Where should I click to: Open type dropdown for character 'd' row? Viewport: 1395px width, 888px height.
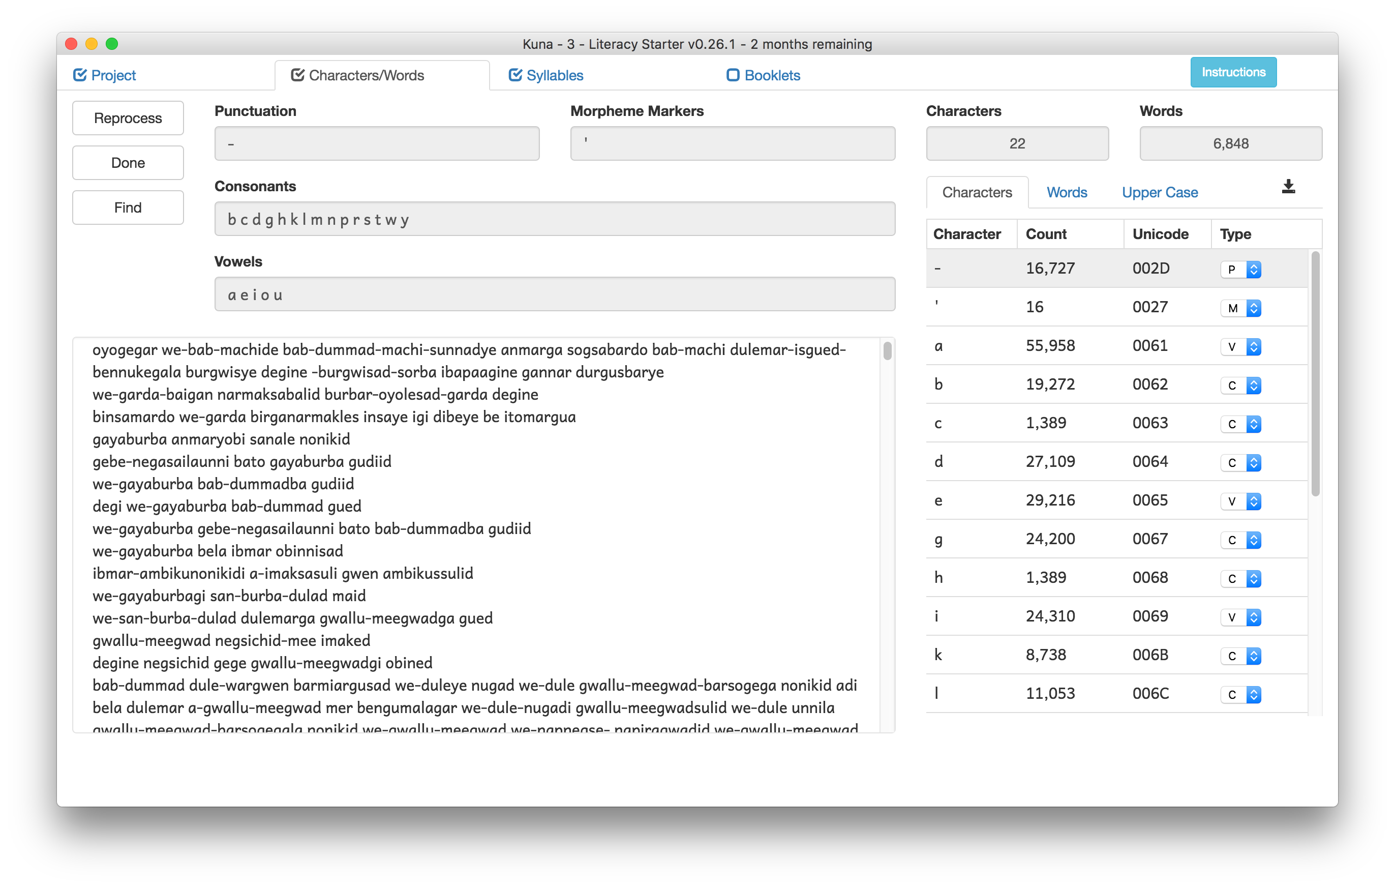pyautogui.click(x=1240, y=463)
